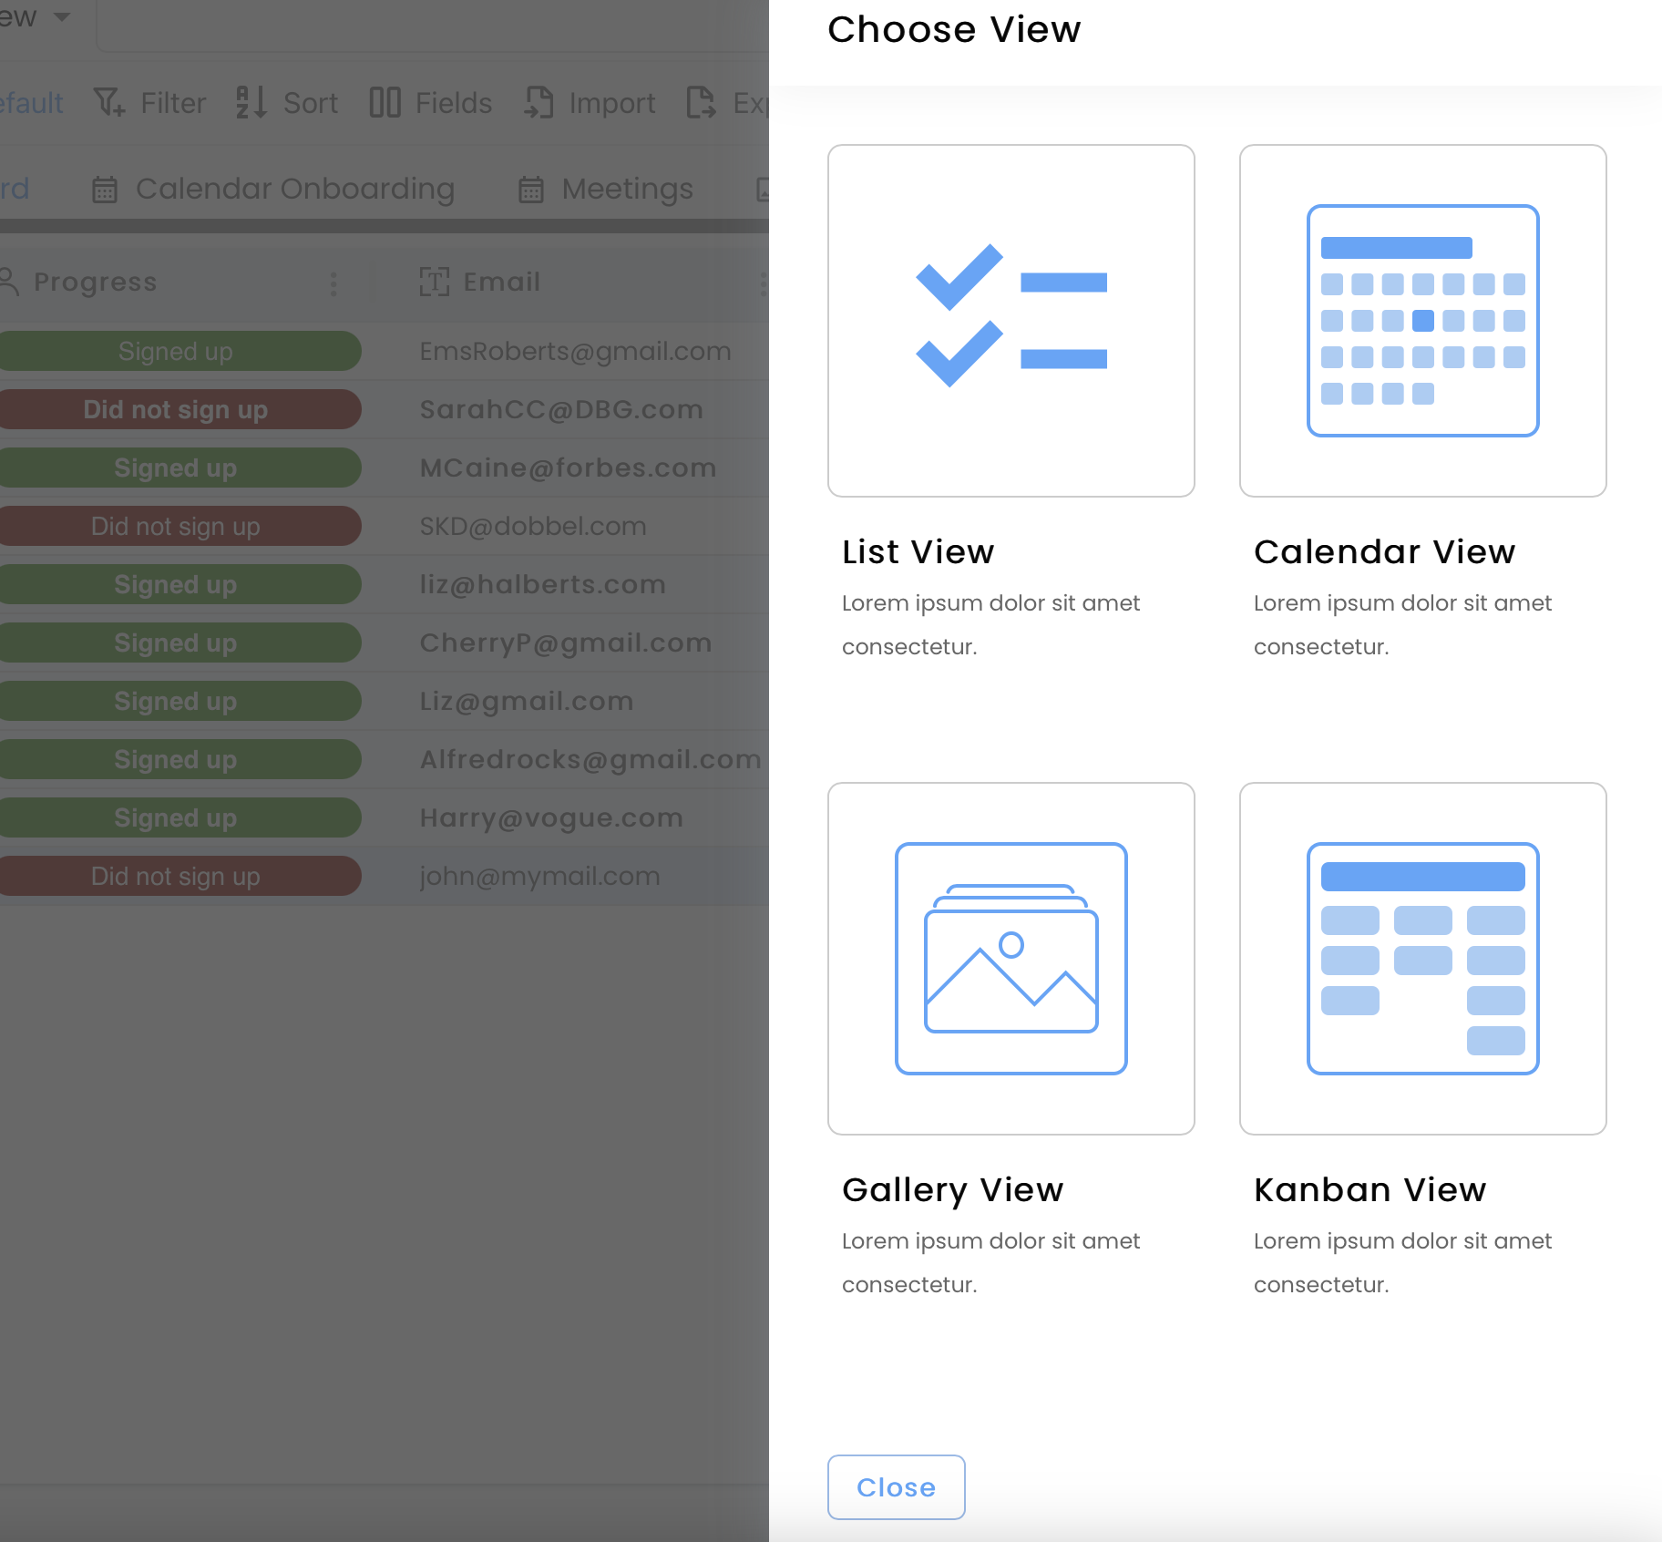The image size is (1662, 1542).
Task: Select the Filter icon
Action: coord(109,103)
